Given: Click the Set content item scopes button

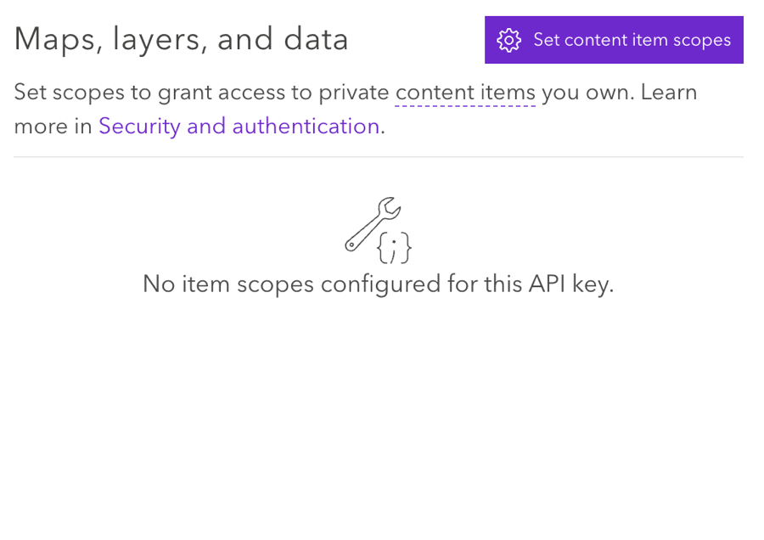Looking at the screenshot, I should click(613, 40).
